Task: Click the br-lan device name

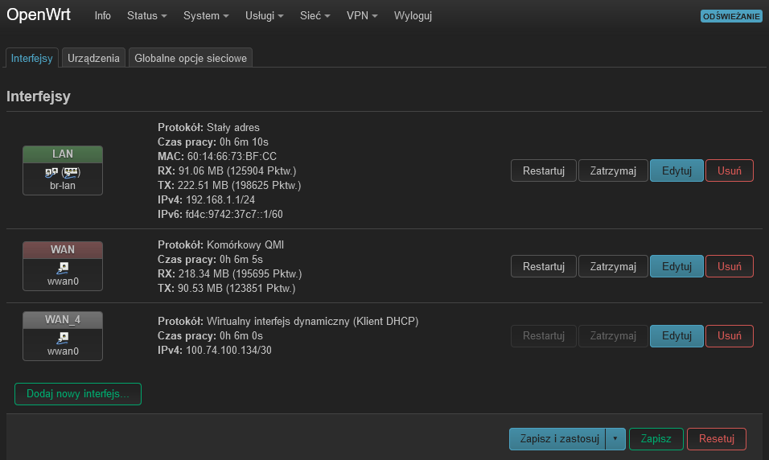Action: [x=63, y=186]
